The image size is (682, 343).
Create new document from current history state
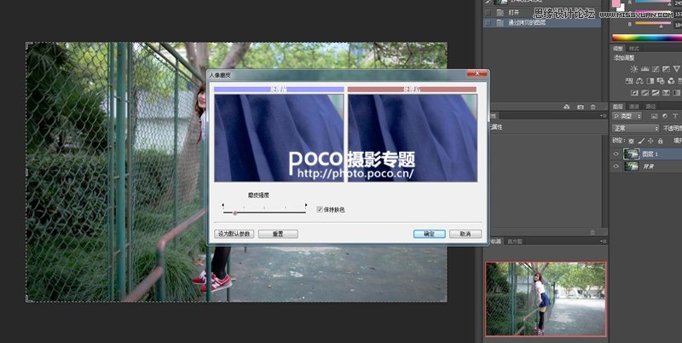pyautogui.click(x=566, y=107)
